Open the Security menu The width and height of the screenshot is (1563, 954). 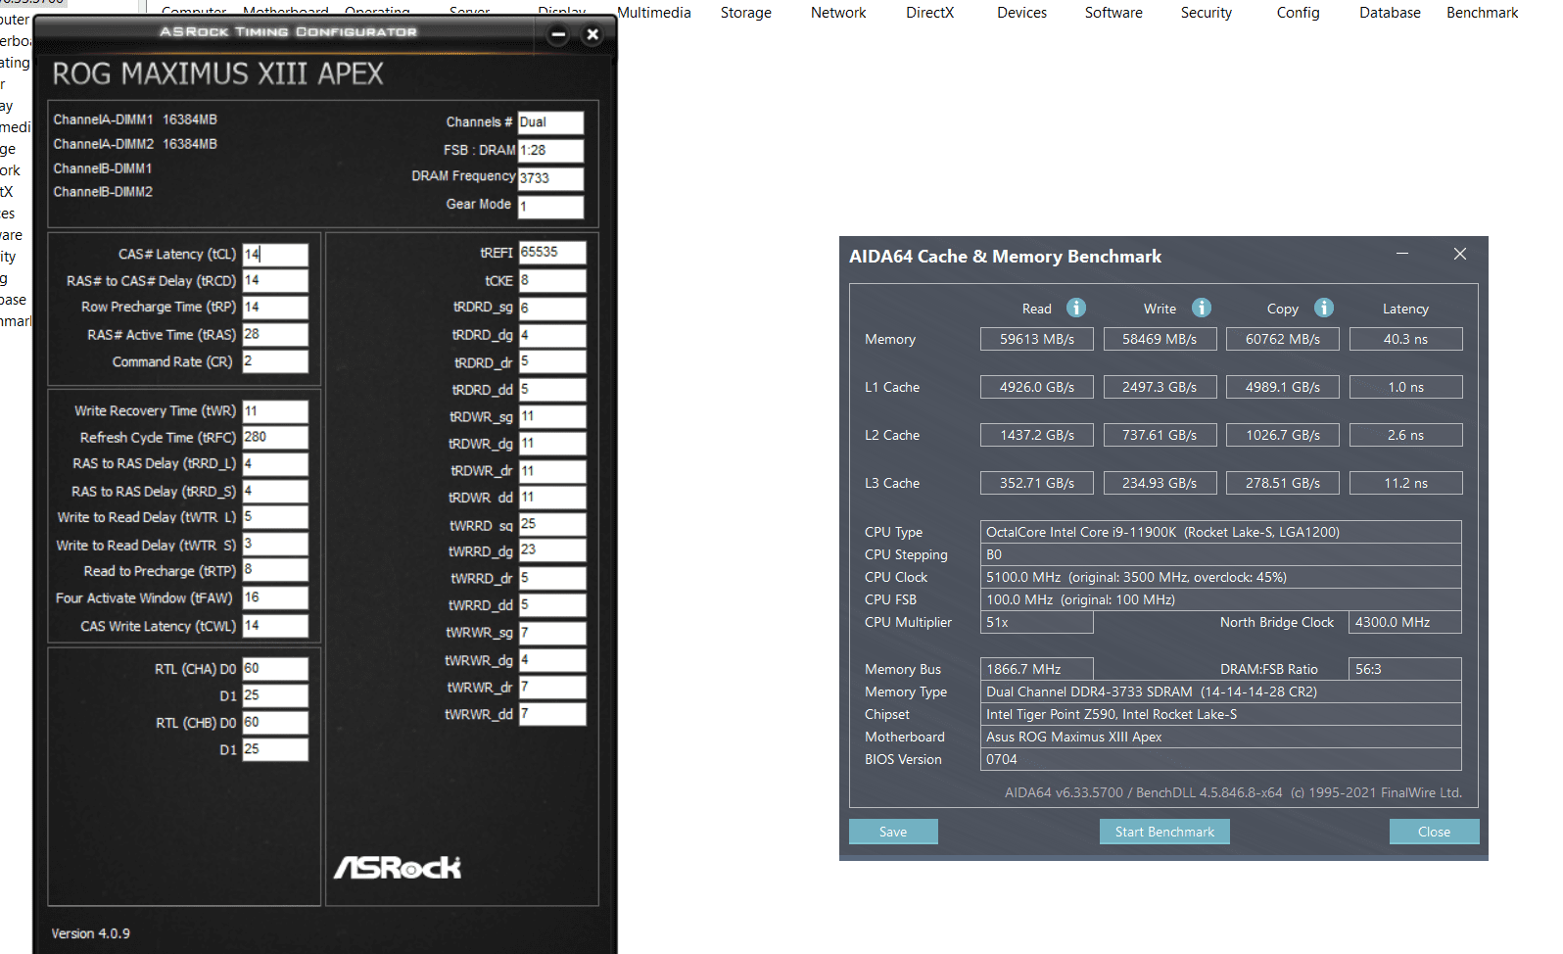[x=1207, y=13]
